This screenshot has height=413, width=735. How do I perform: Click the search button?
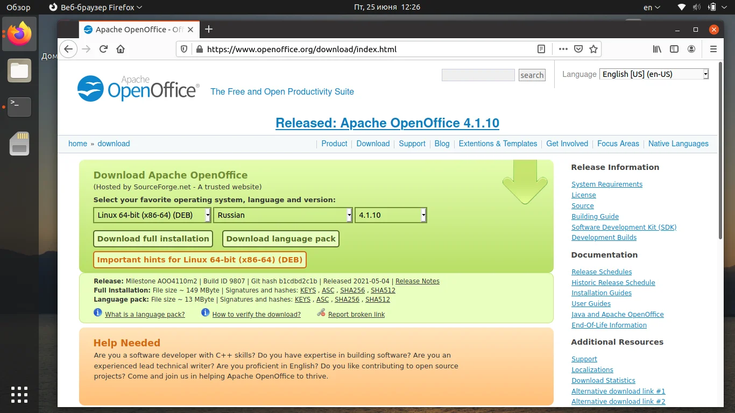click(x=532, y=75)
